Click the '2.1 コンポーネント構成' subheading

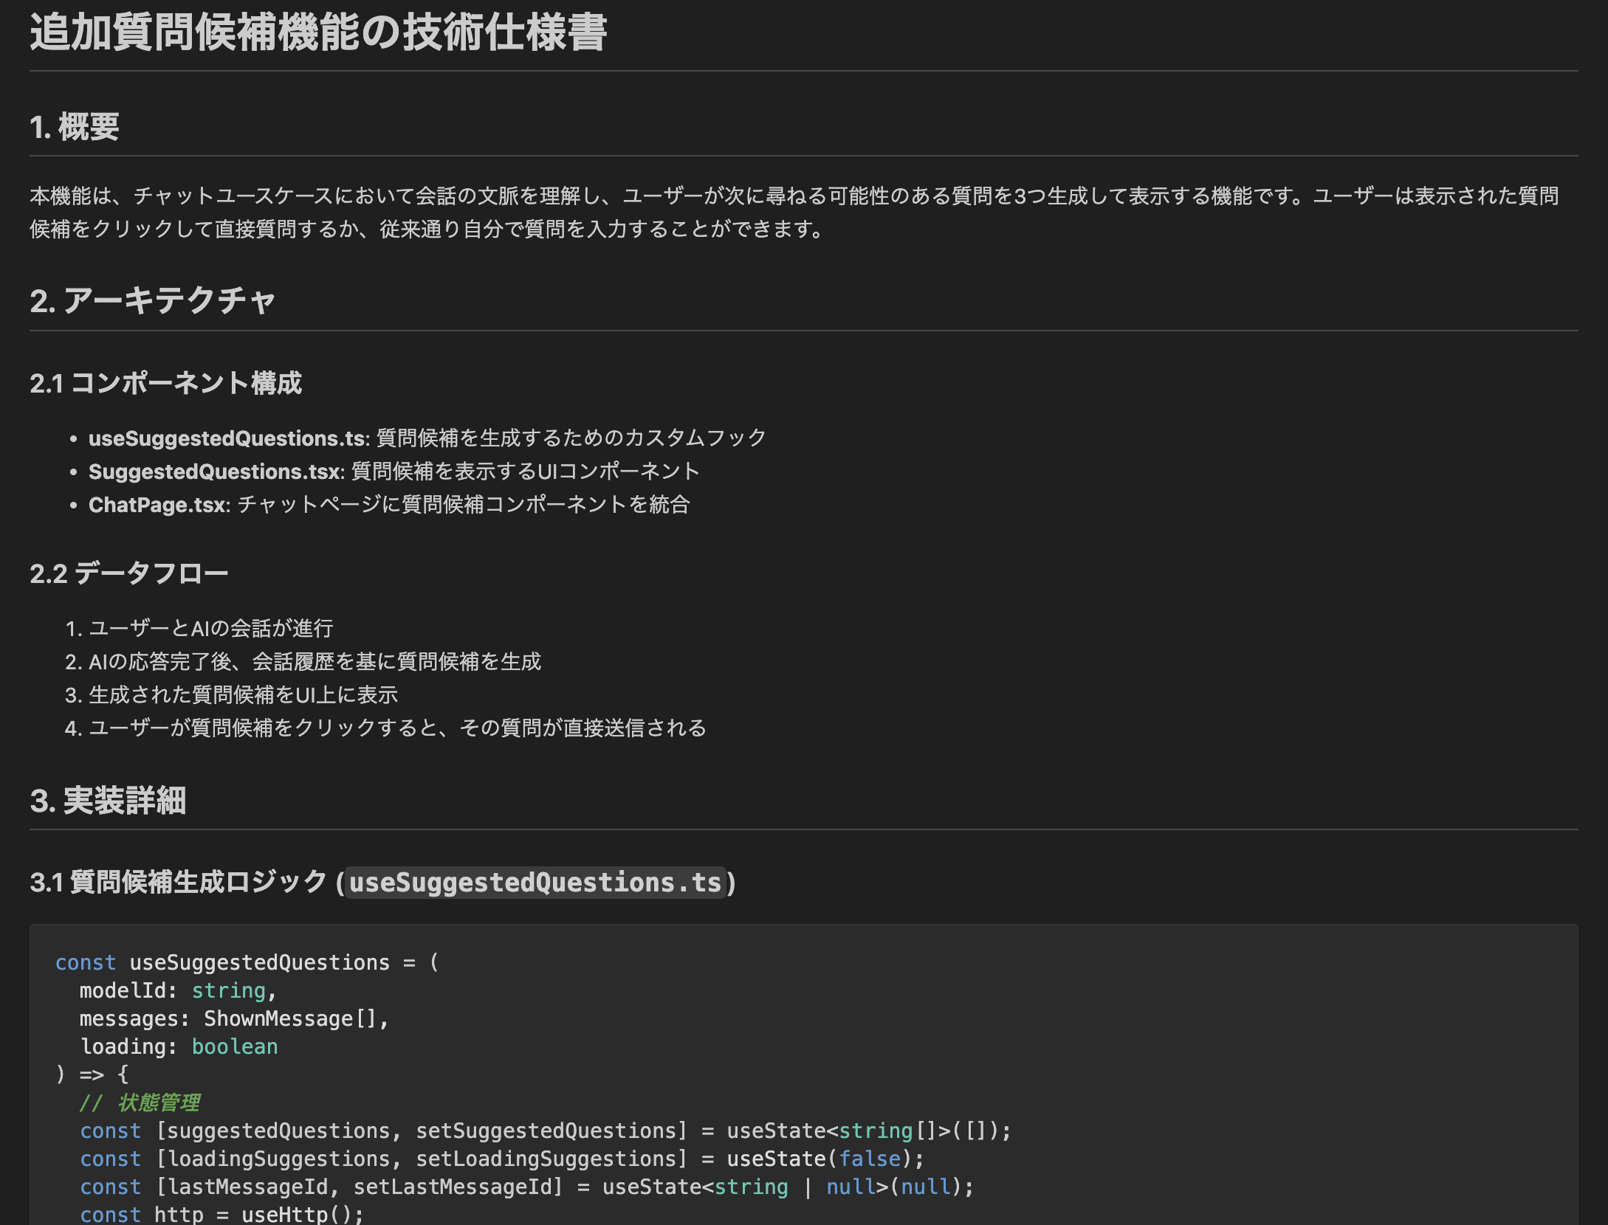pyautogui.click(x=165, y=383)
